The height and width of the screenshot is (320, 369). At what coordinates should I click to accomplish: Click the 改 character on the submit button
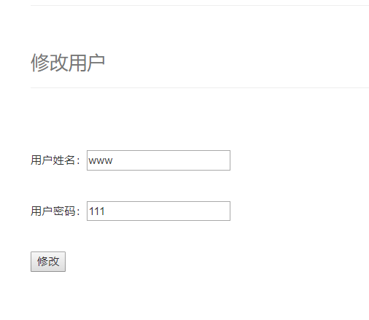pyautogui.click(x=54, y=262)
